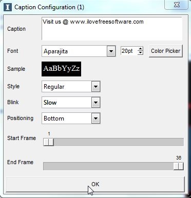Click the Regular style combo box
This screenshot has height=198, width=191.
click(x=71, y=87)
